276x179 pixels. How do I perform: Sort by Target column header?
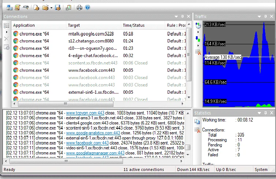tap(93, 25)
